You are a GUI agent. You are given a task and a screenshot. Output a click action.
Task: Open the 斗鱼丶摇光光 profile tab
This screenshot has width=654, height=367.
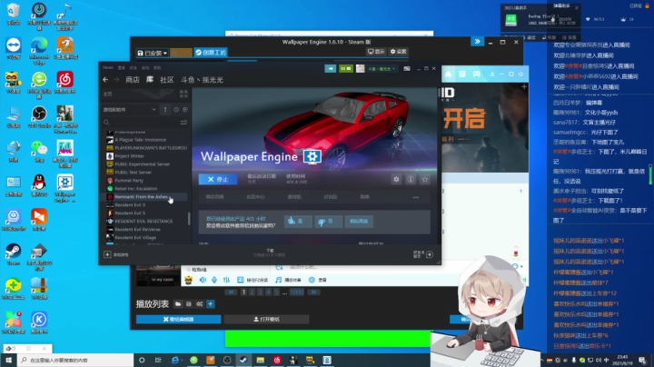(202, 80)
